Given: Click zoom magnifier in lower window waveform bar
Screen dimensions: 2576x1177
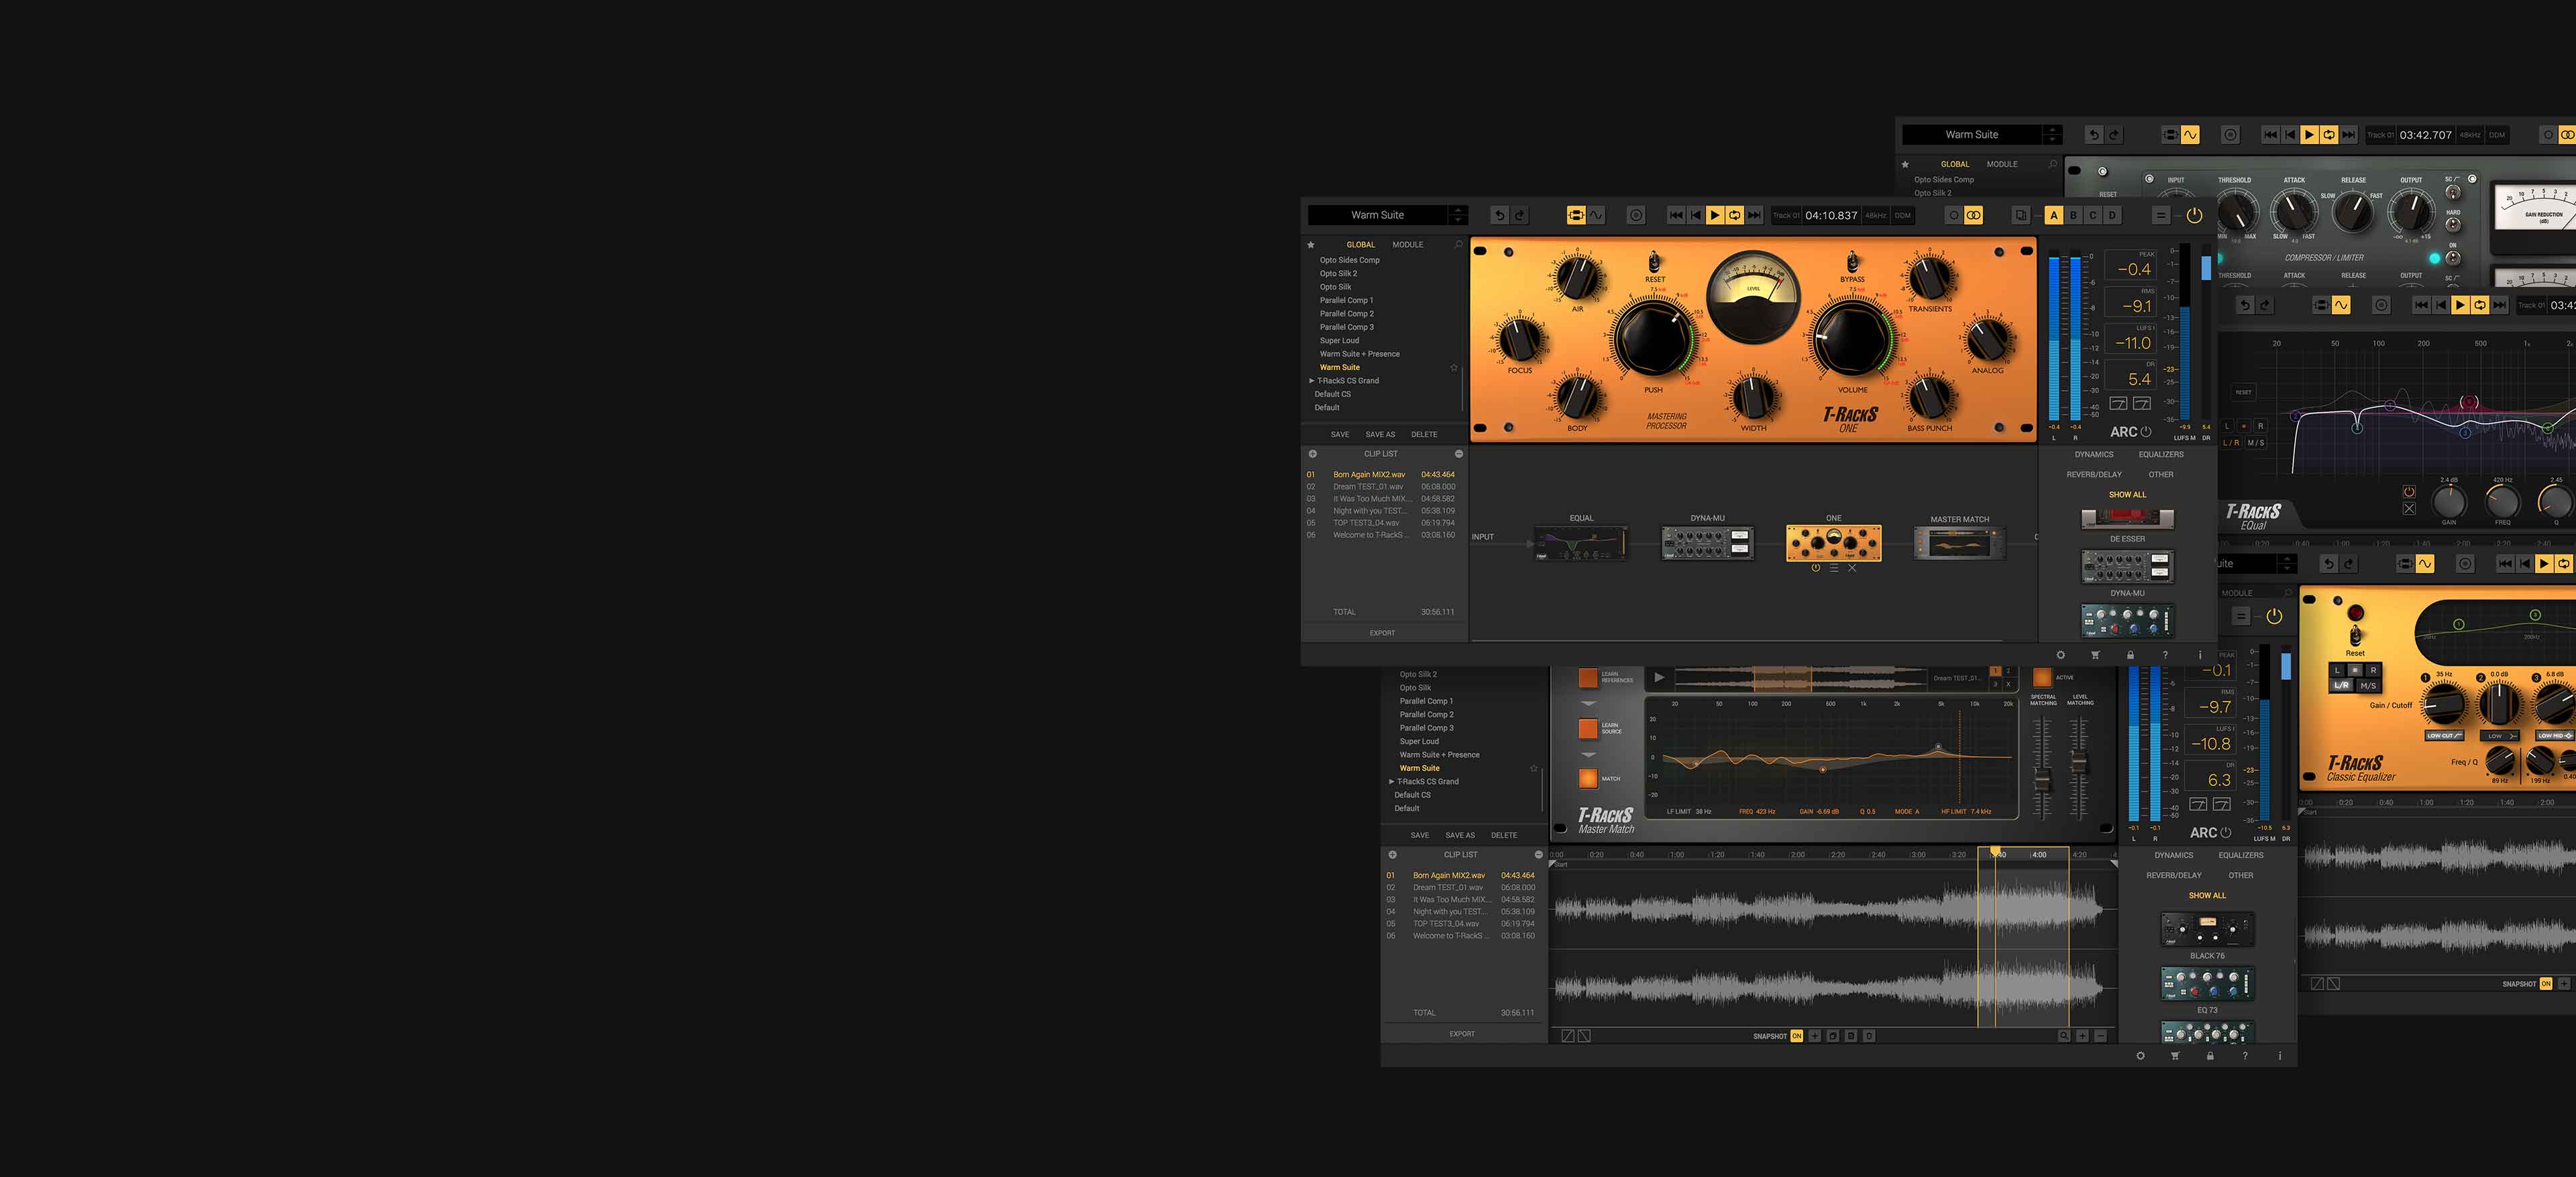Looking at the screenshot, I should pyautogui.click(x=2063, y=1036).
